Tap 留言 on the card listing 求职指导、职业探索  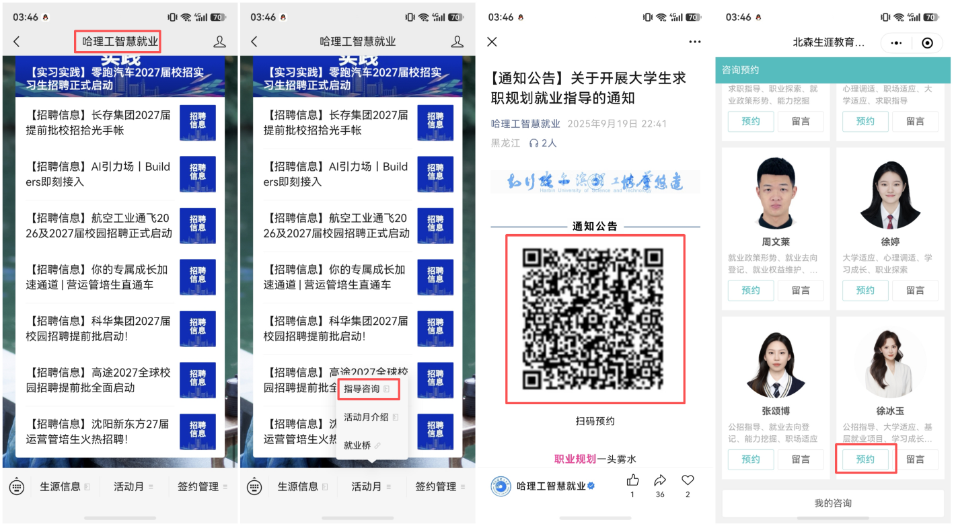[801, 121]
